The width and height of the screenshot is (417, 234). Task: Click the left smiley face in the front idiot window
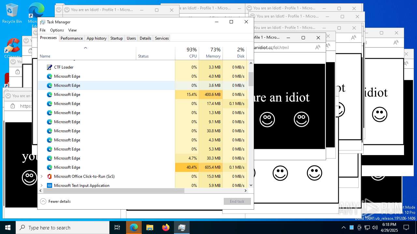[x=267, y=119]
